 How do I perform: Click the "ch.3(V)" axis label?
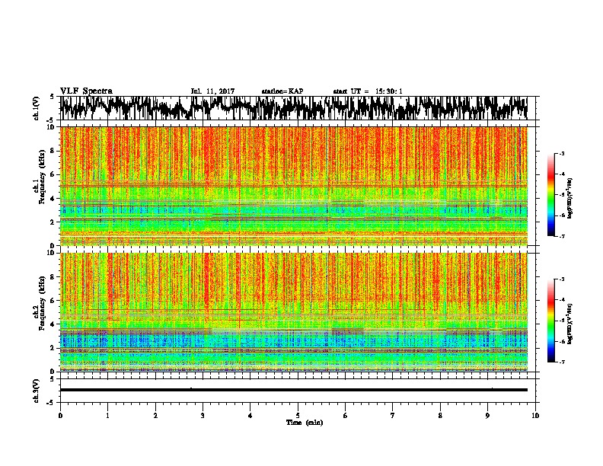(x=37, y=391)
